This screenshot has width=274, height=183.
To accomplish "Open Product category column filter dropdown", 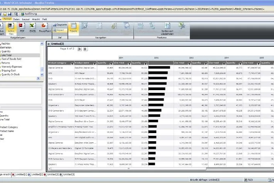I will tap(72, 64).
